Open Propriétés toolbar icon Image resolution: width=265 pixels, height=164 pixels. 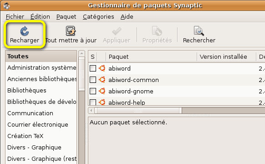point(157,31)
